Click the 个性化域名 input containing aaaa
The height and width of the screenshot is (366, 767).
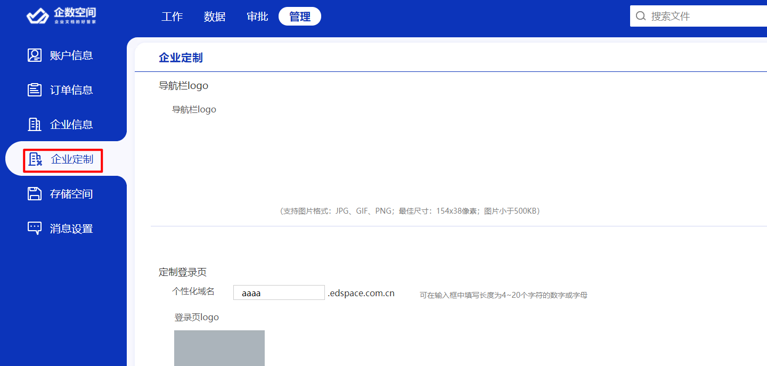coord(279,292)
